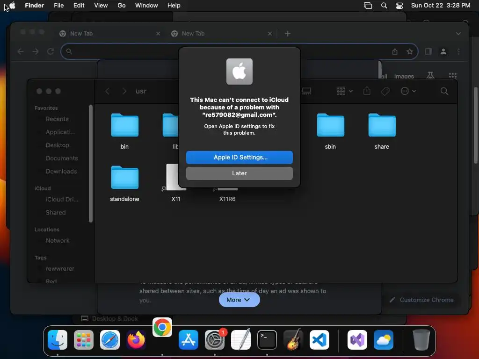Open Shared in Finder sidebar
The width and height of the screenshot is (479, 359).
(56, 213)
